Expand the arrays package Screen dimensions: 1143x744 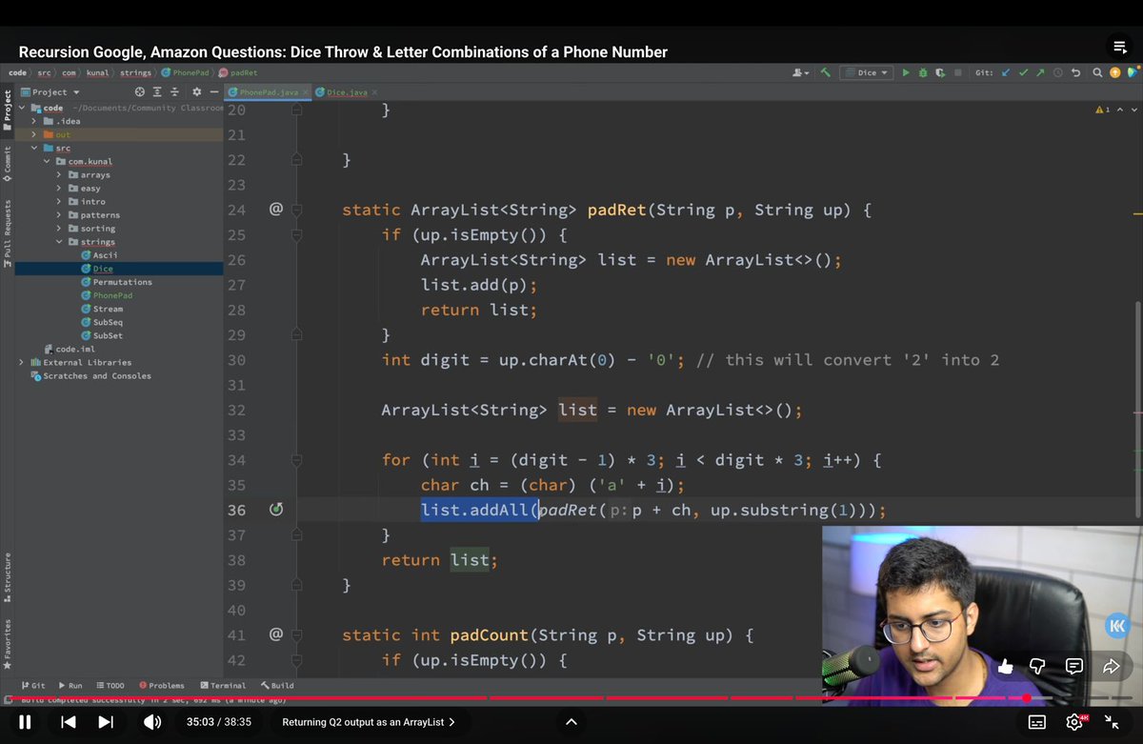(x=59, y=174)
